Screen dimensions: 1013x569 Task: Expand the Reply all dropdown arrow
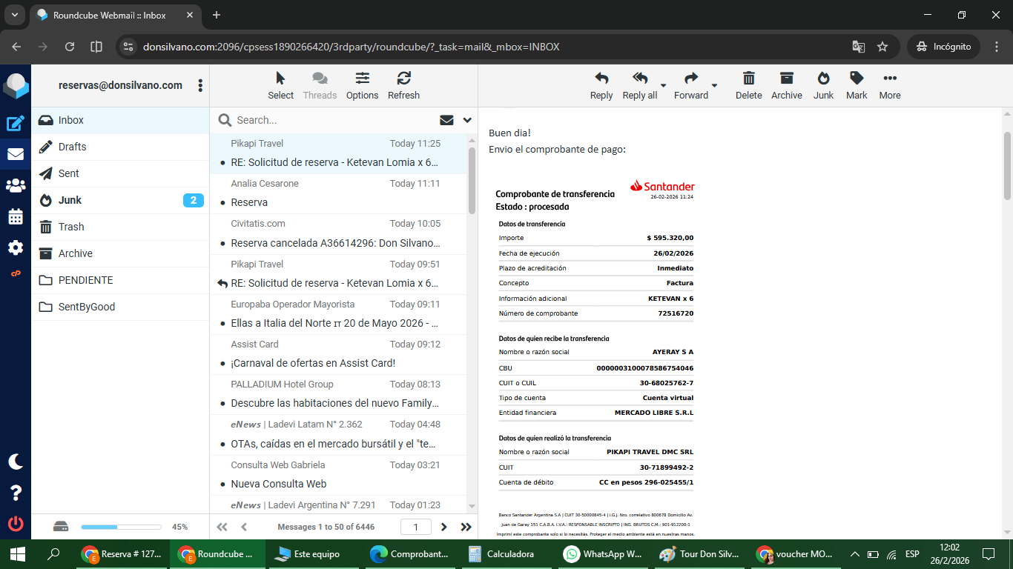coord(663,84)
